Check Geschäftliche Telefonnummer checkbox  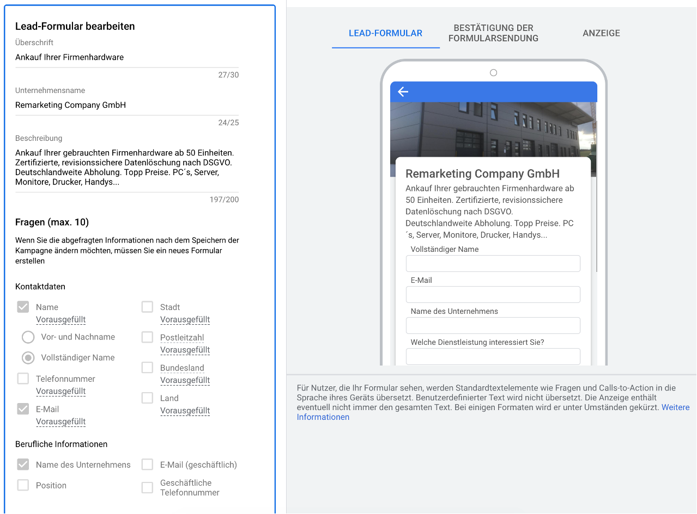(147, 487)
